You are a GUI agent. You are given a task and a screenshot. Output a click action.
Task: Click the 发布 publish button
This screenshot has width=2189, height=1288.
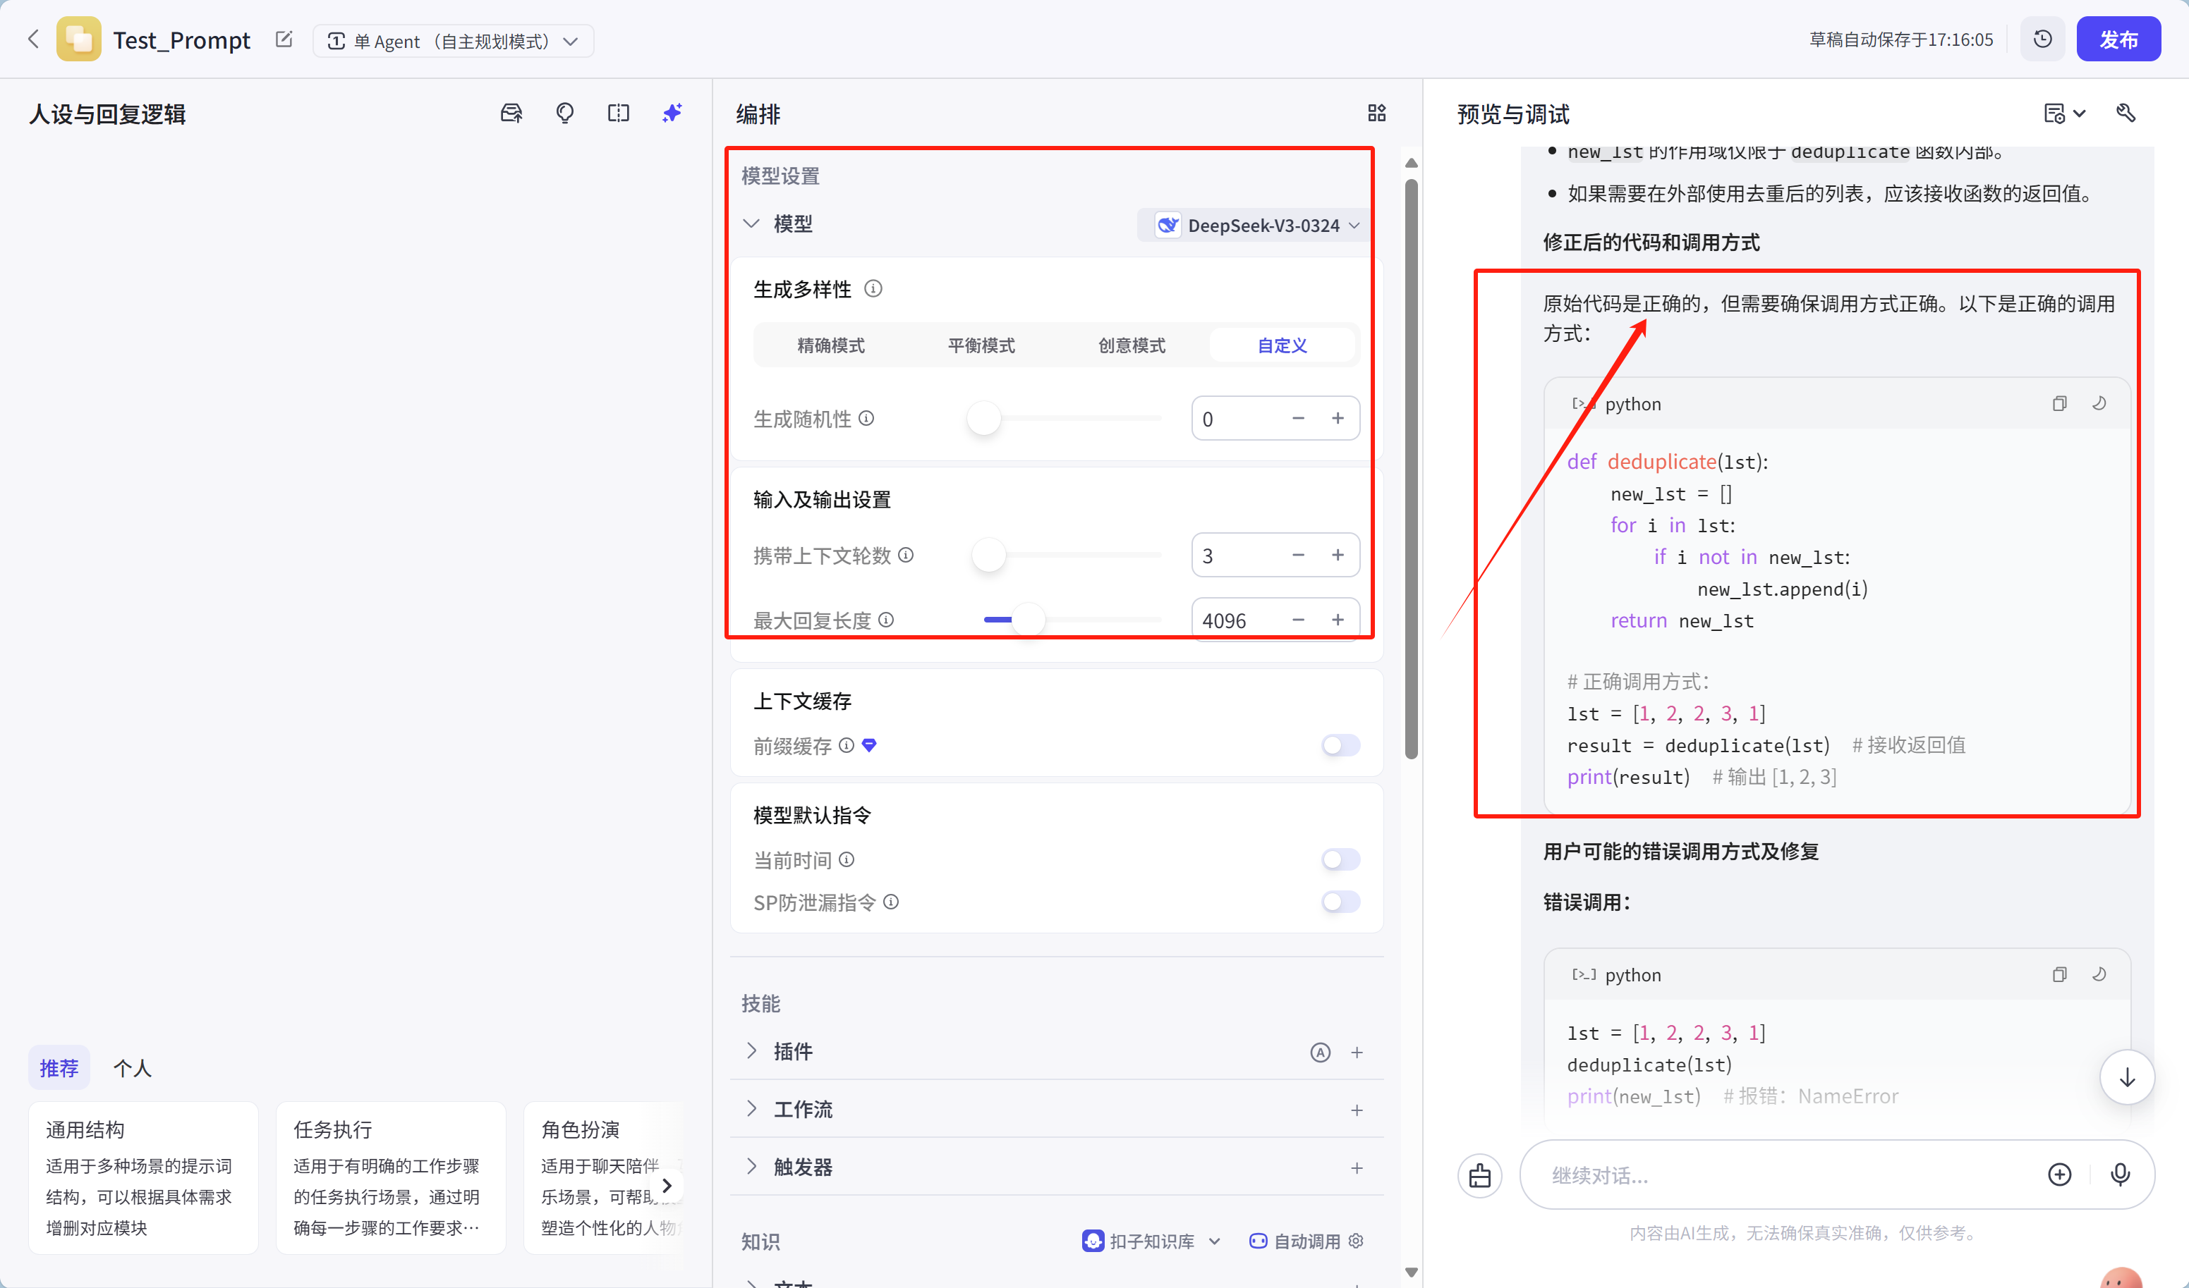pyautogui.click(x=2118, y=40)
